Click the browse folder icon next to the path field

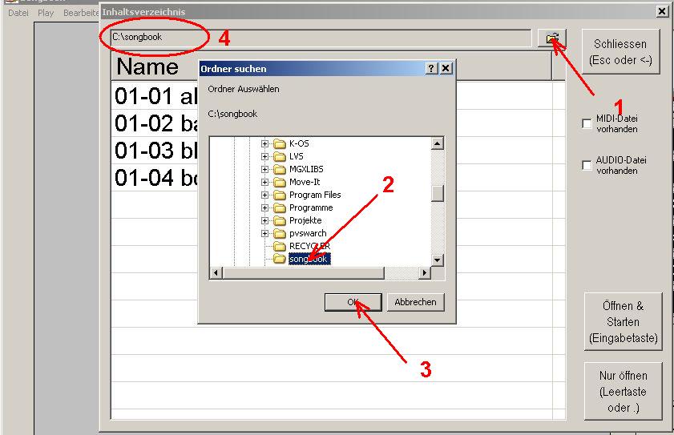coord(552,38)
